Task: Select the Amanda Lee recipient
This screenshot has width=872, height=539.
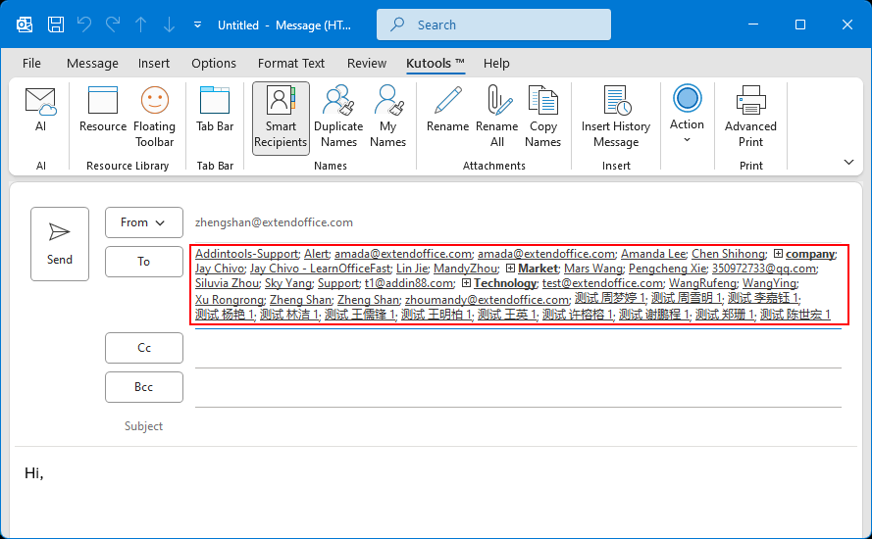Action: pos(653,254)
